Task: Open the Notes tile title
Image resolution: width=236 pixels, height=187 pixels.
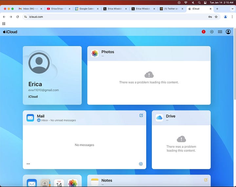Action: tap(107, 180)
